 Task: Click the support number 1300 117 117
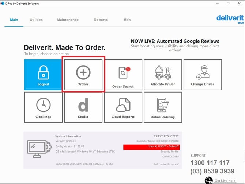click(x=210, y=163)
